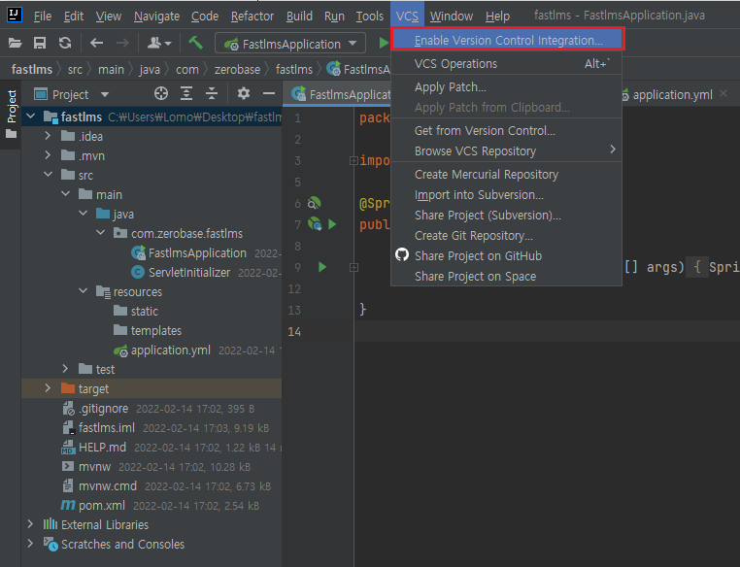Expand the .mvn folder
This screenshot has width=740, height=567.
48,155
